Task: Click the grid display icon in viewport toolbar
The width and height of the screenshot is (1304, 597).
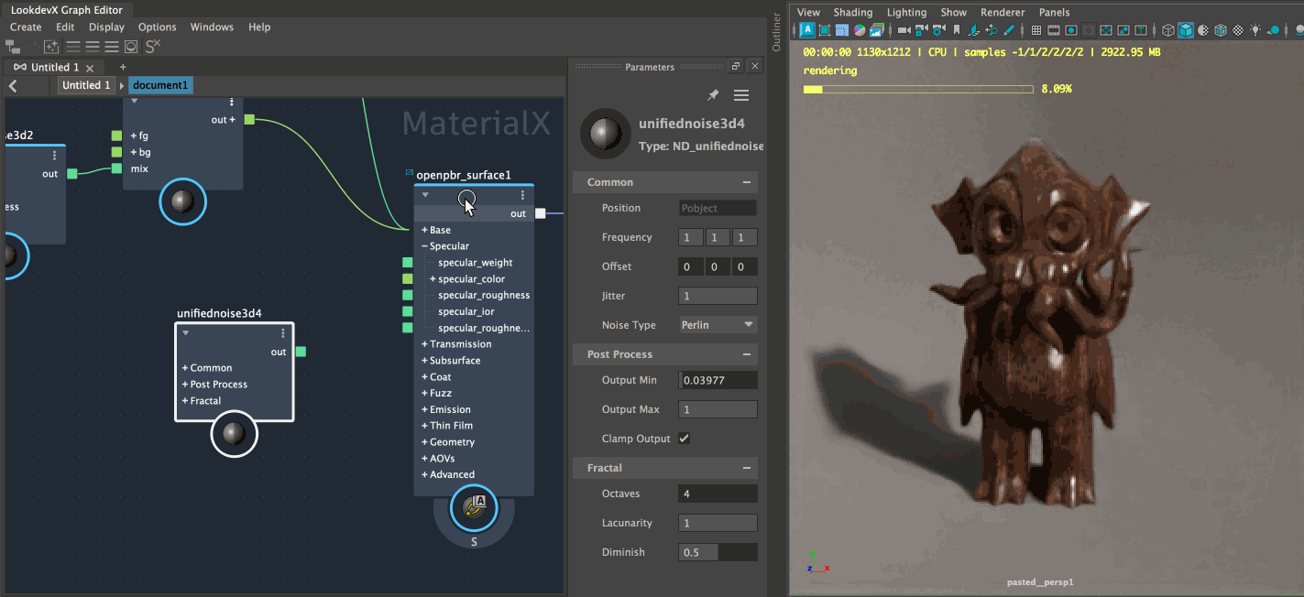Action: click(1036, 29)
